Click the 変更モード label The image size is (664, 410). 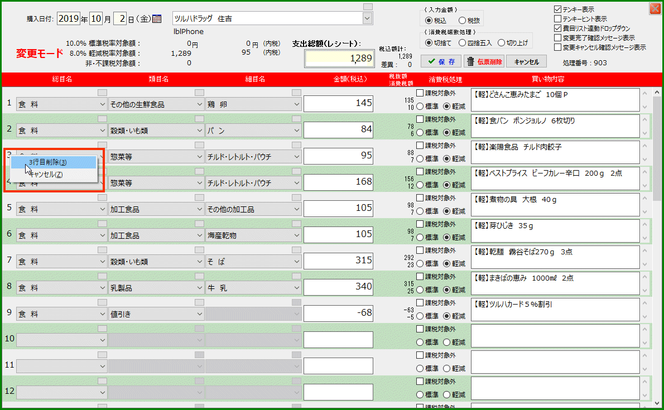pyautogui.click(x=40, y=54)
